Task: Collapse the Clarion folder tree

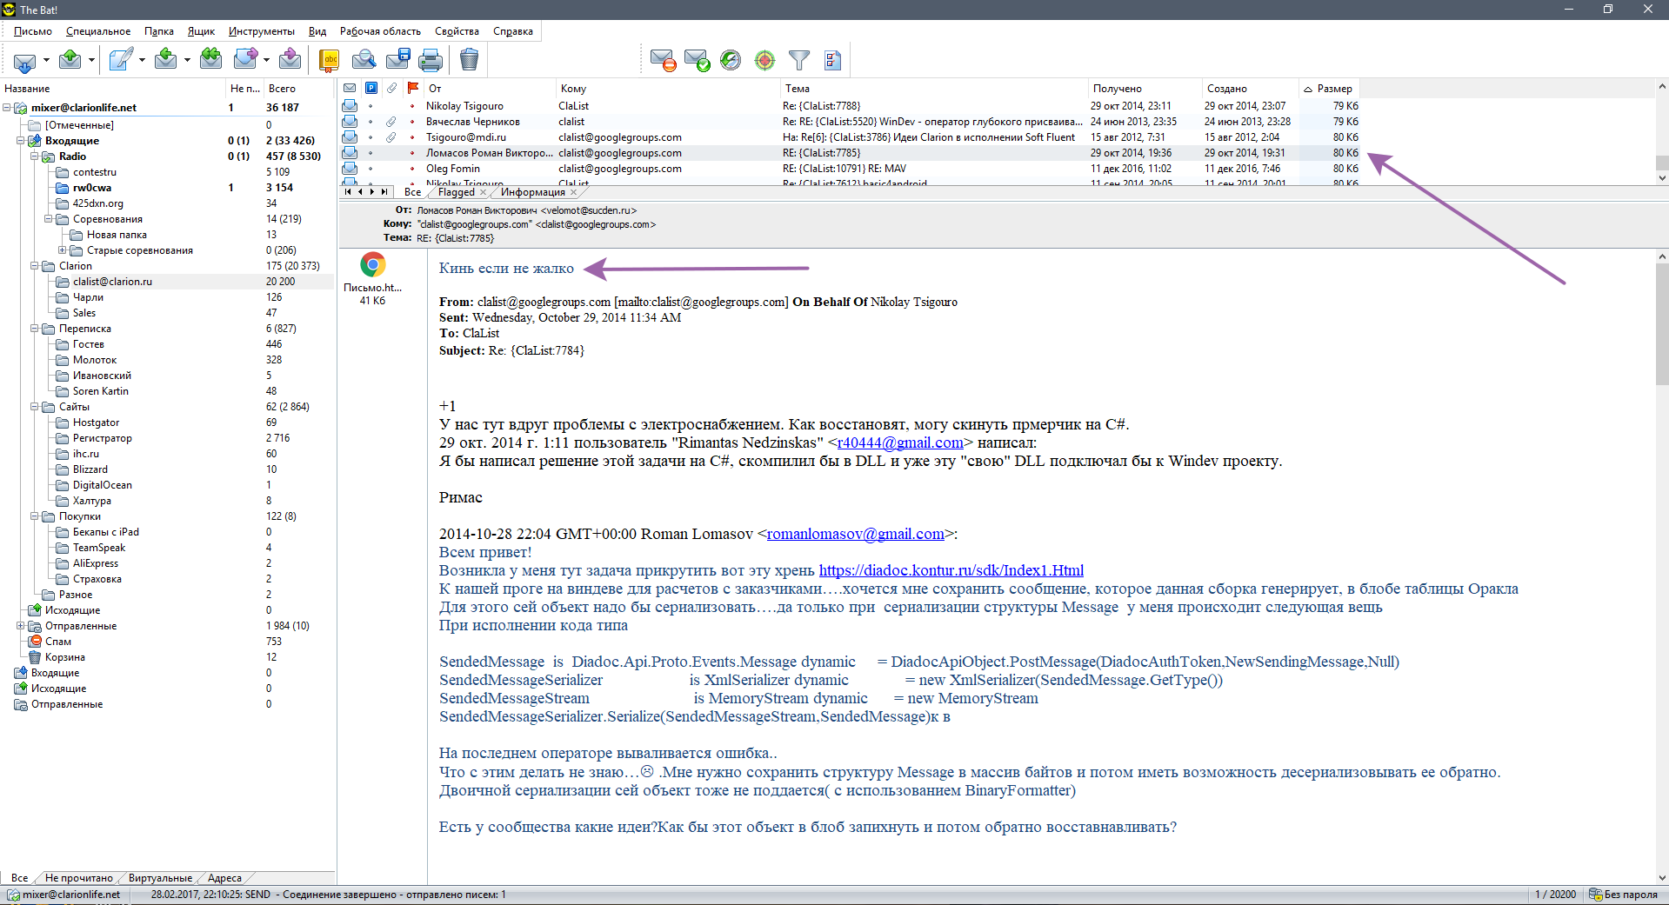Action: pyautogui.click(x=35, y=266)
